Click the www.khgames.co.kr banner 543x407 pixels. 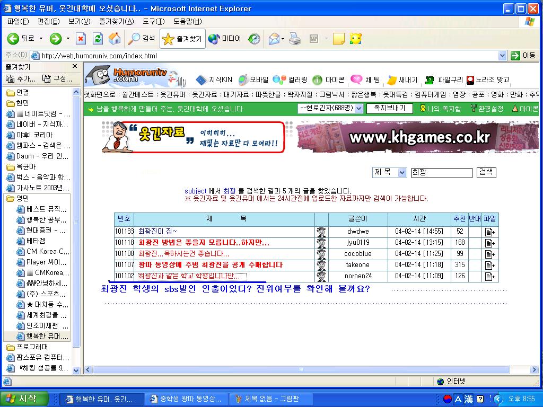[417, 137]
